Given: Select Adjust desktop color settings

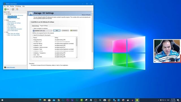Looking at the screenshot, I should coord(14,23).
